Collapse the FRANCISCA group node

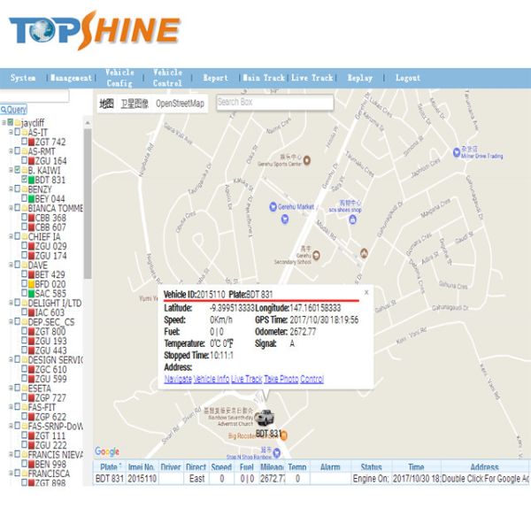click(11, 473)
